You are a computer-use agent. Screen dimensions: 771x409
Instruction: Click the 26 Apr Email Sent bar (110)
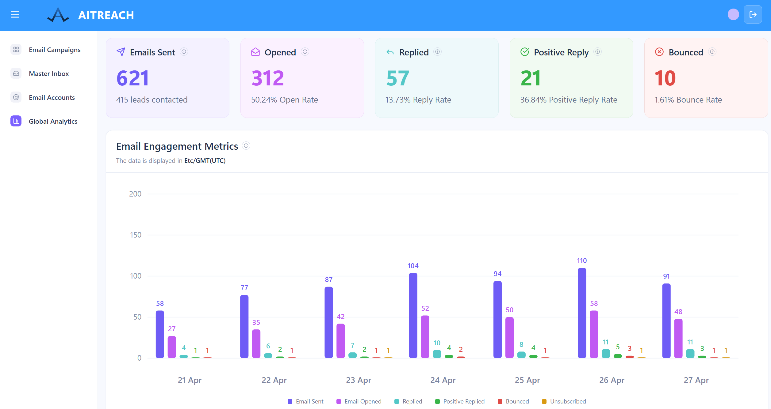(582, 313)
